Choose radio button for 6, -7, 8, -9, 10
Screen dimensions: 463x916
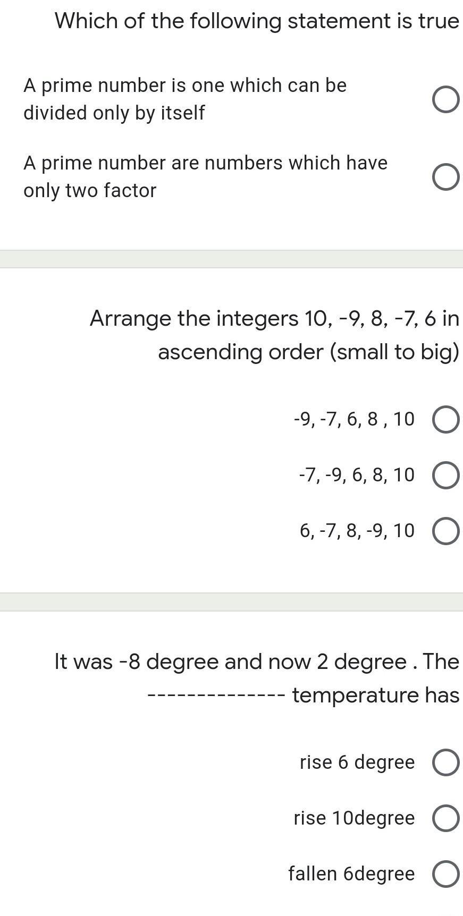(x=446, y=531)
